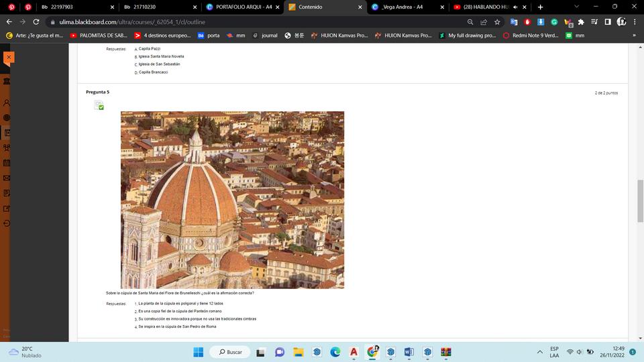Viewport: 644px width, 362px height.
Task: Open the Grammarly extension icon
Action: (x=554, y=21)
